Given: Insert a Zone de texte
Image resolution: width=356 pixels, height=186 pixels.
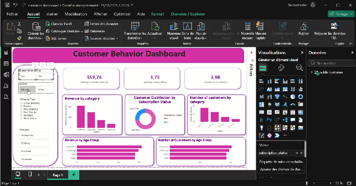Looking at the screenshot, I should tap(187, 31).
